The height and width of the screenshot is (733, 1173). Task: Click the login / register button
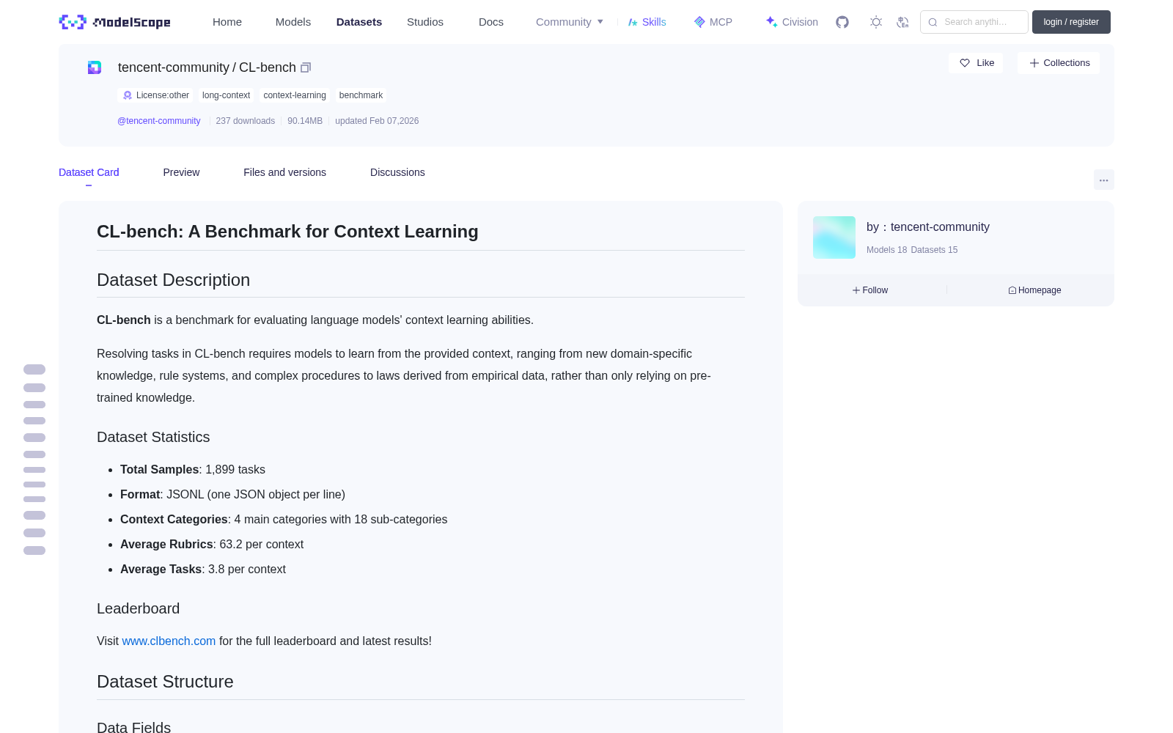1071,22
